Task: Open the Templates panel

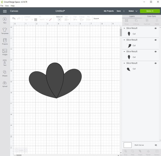Action: coord(5,31)
